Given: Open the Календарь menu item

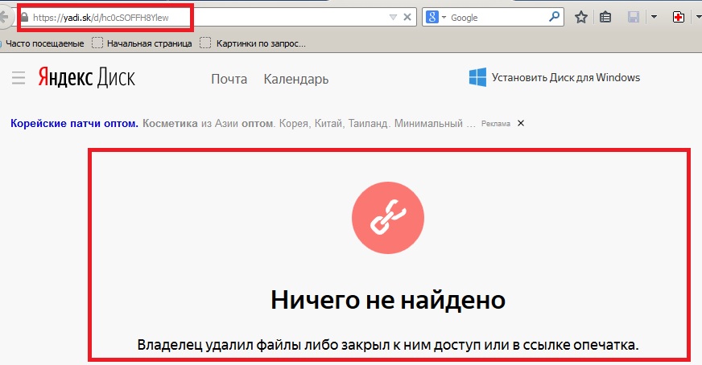Looking at the screenshot, I should 295,79.
